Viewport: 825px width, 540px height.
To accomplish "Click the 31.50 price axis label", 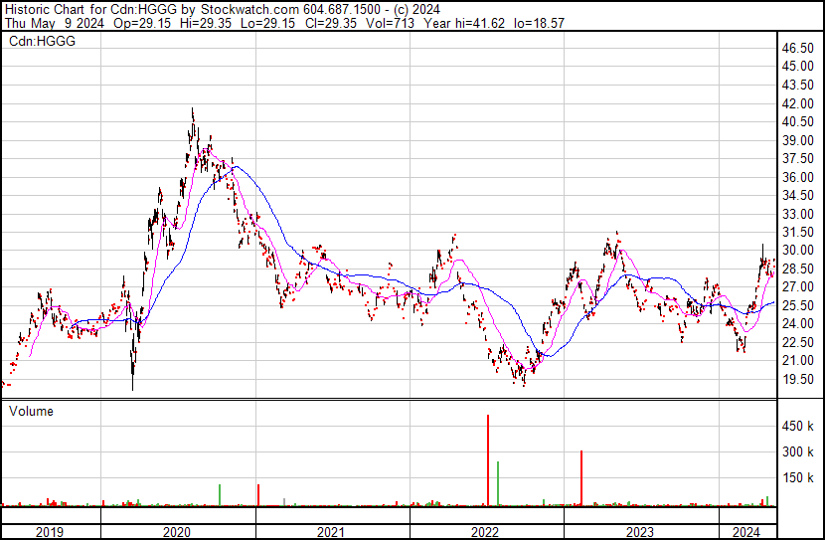I will pos(797,232).
